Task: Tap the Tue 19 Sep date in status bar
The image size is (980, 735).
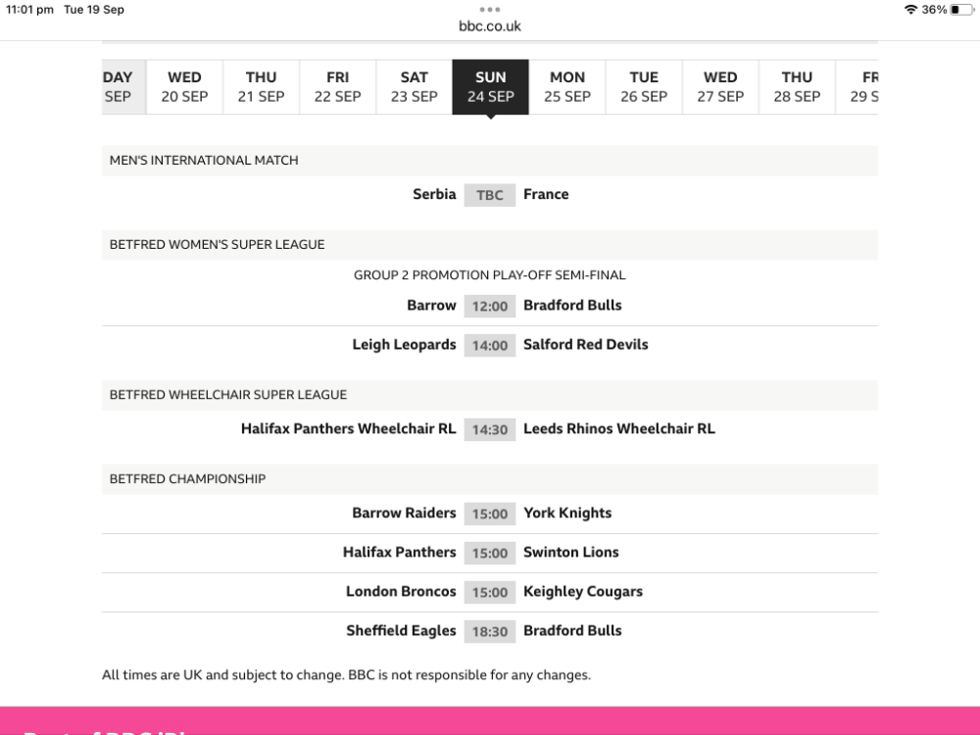Action: [94, 10]
